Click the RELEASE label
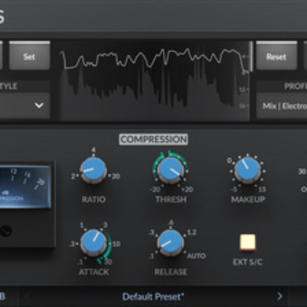Image resolution: width=307 pixels, height=307 pixels. (x=171, y=272)
